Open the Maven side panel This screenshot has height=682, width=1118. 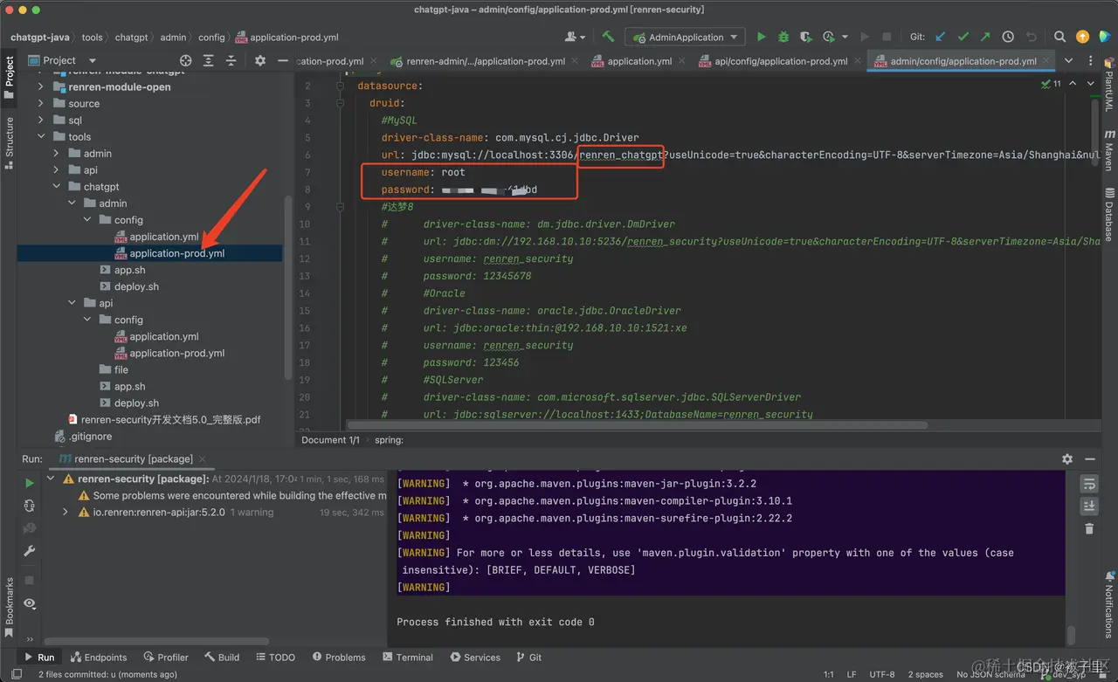pyautogui.click(x=1109, y=150)
